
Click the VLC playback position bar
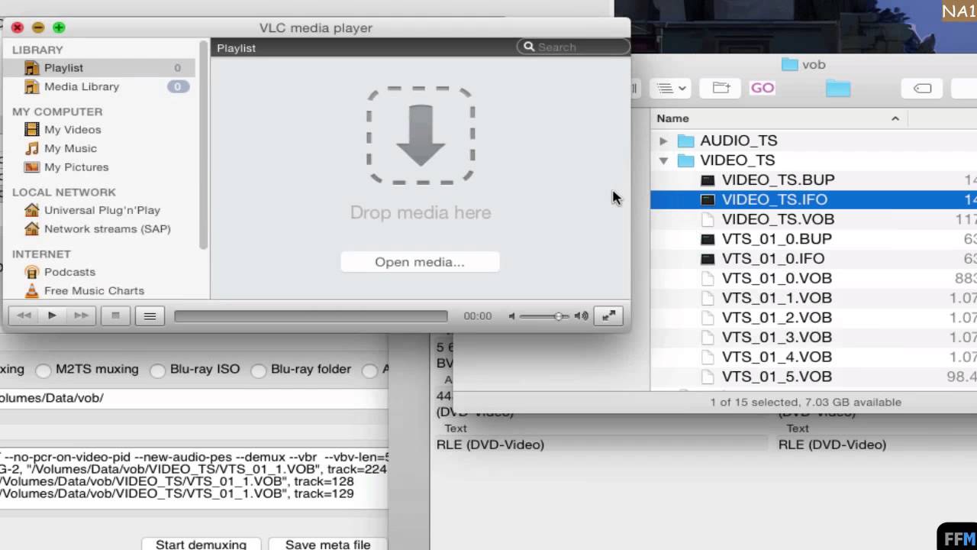pyautogui.click(x=311, y=316)
